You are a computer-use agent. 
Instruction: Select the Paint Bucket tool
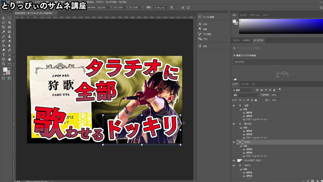[3, 45]
